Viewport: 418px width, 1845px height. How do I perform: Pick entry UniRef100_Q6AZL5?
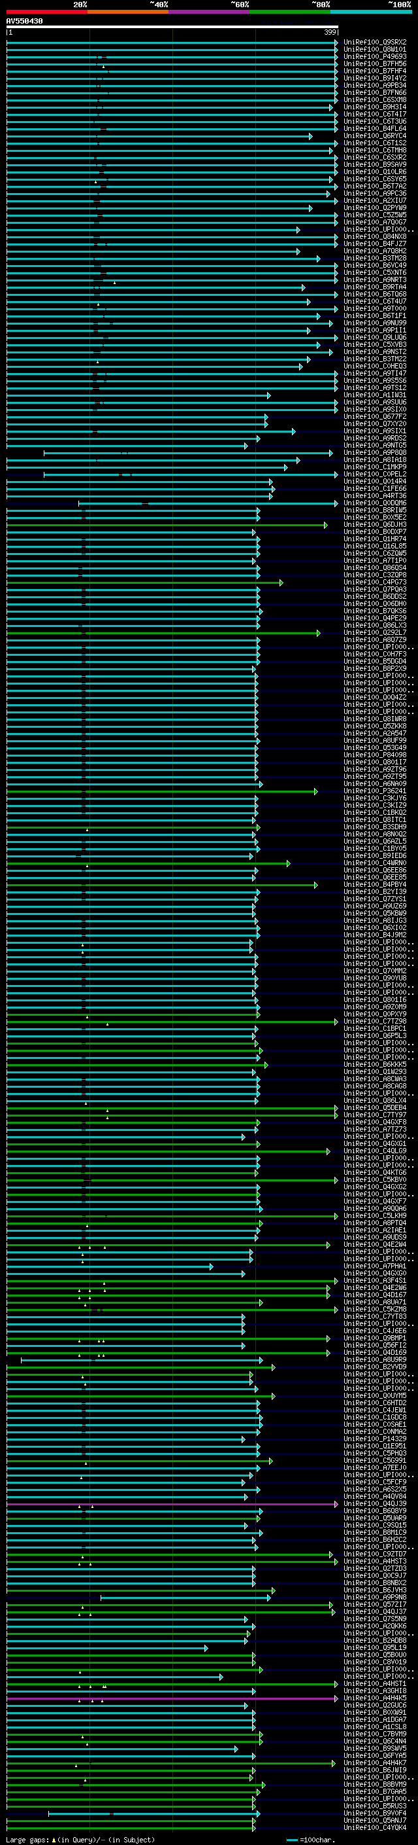pos(375,842)
